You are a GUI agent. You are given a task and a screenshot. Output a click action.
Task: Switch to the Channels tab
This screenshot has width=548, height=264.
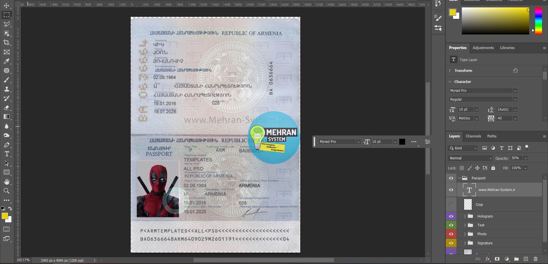coord(473,136)
